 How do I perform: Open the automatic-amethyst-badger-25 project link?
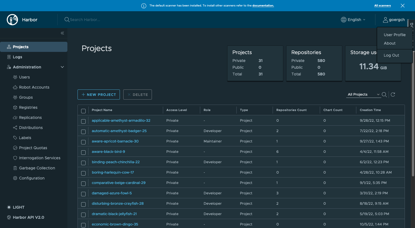pyautogui.click(x=119, y=131)
